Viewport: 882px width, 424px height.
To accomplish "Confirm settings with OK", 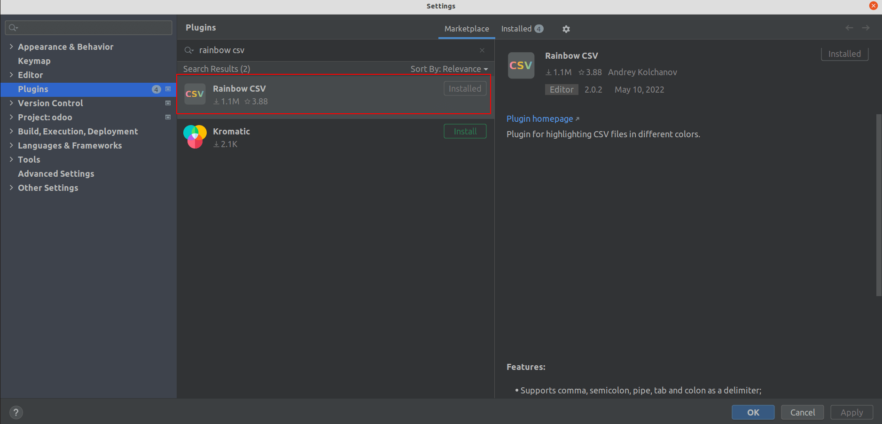I will pyautogui.click(x=753, y=412).
